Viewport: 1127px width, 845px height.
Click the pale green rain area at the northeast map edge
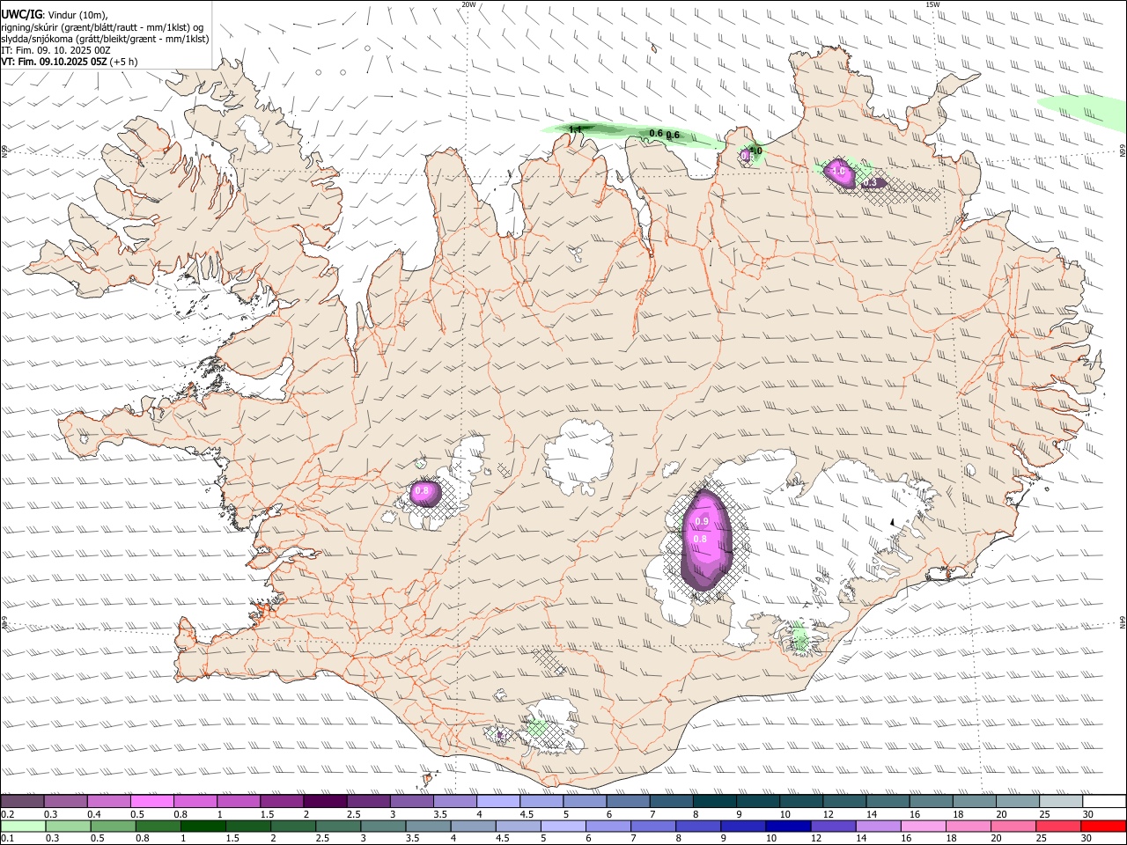pyautogui.click(x=1082, y=114)
